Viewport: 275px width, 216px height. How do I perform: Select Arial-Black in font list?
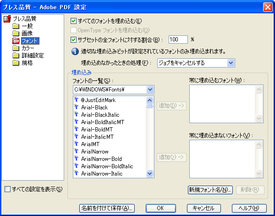pos(94,108)
